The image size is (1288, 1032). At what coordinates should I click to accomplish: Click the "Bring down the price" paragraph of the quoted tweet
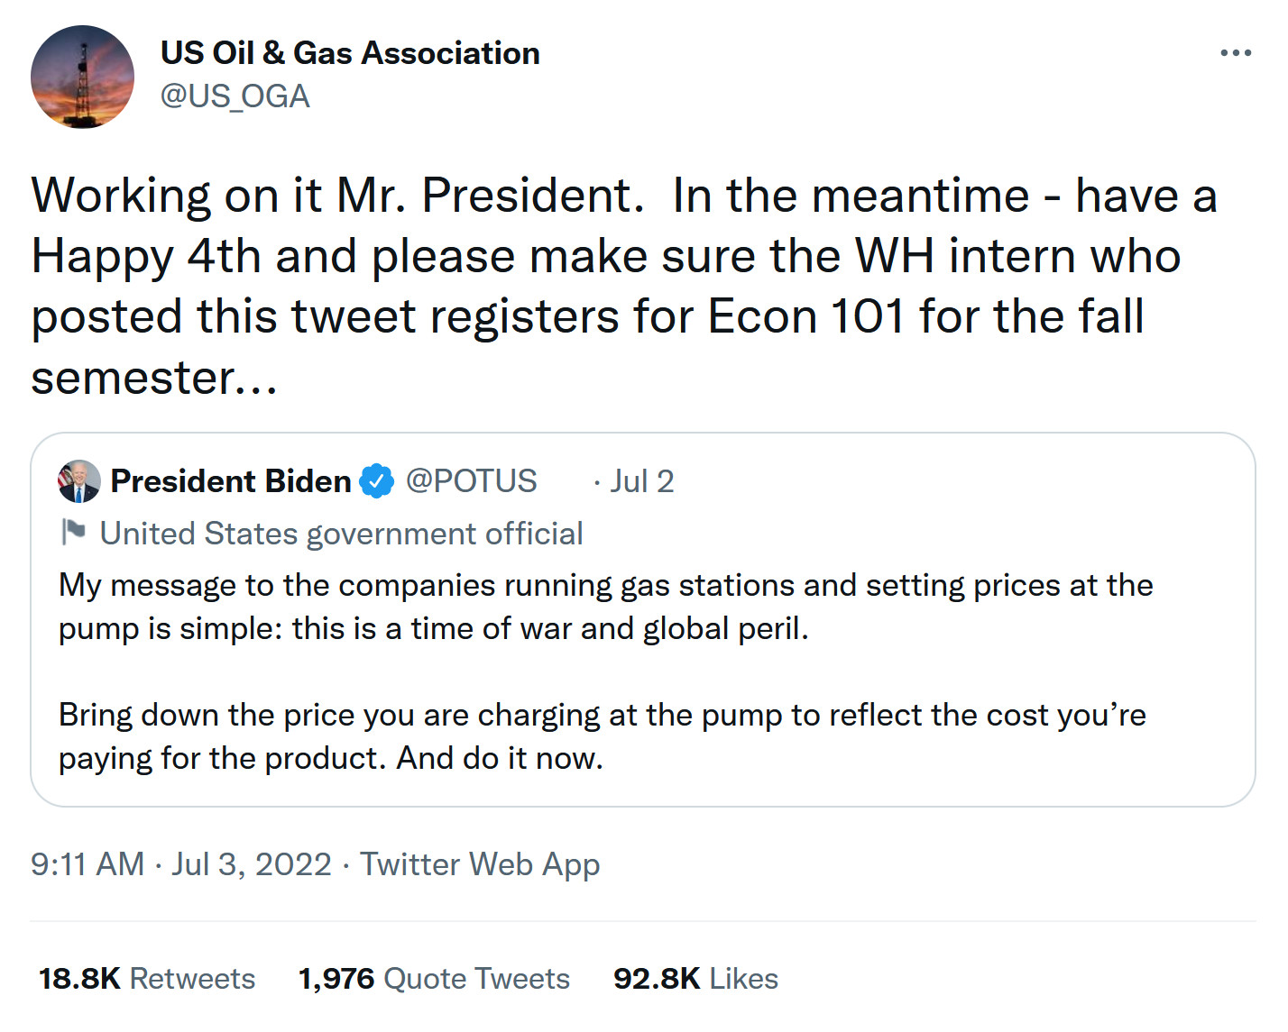(x=602, y=736)
